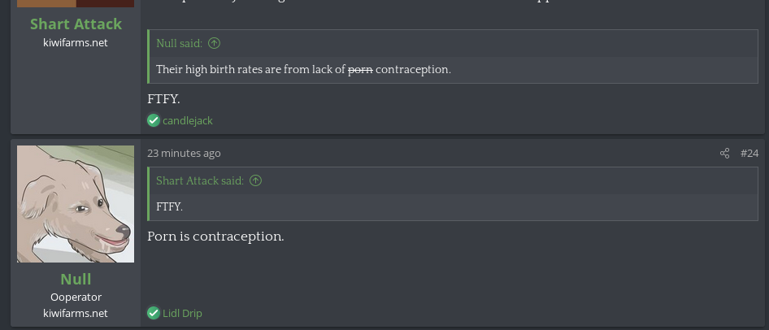Viewport: 769px width, 330px height.
Task: Open the #24 post permalink
Action: pos(749,154)
